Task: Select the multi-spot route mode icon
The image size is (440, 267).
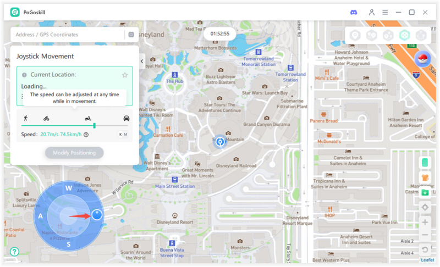Action: click(x=388, y=35)
